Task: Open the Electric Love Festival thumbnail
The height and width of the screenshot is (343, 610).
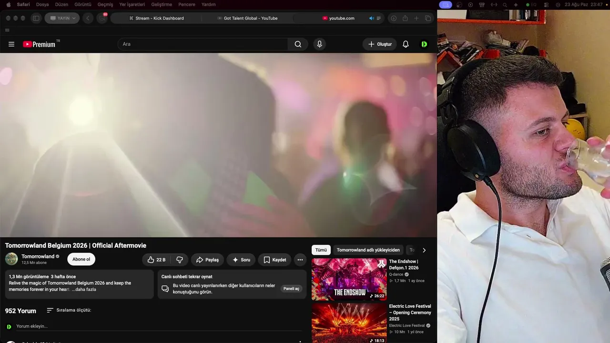Action: (349, 323)
